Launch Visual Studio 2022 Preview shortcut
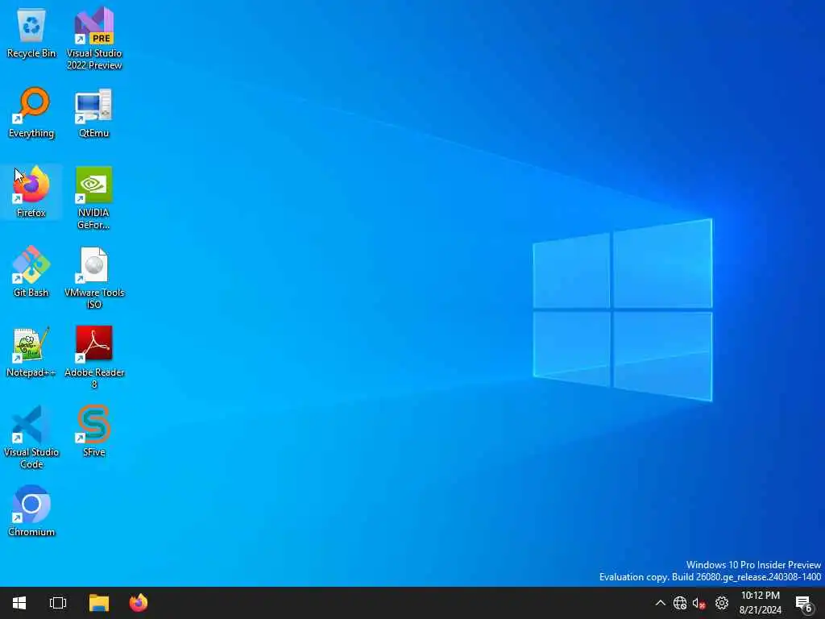Screen dimensions: 825x619 coord(94,38)
